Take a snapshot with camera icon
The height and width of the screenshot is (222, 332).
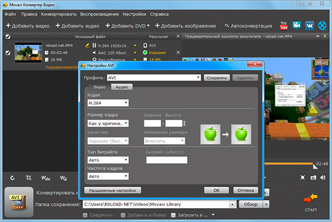coord(313,178)
